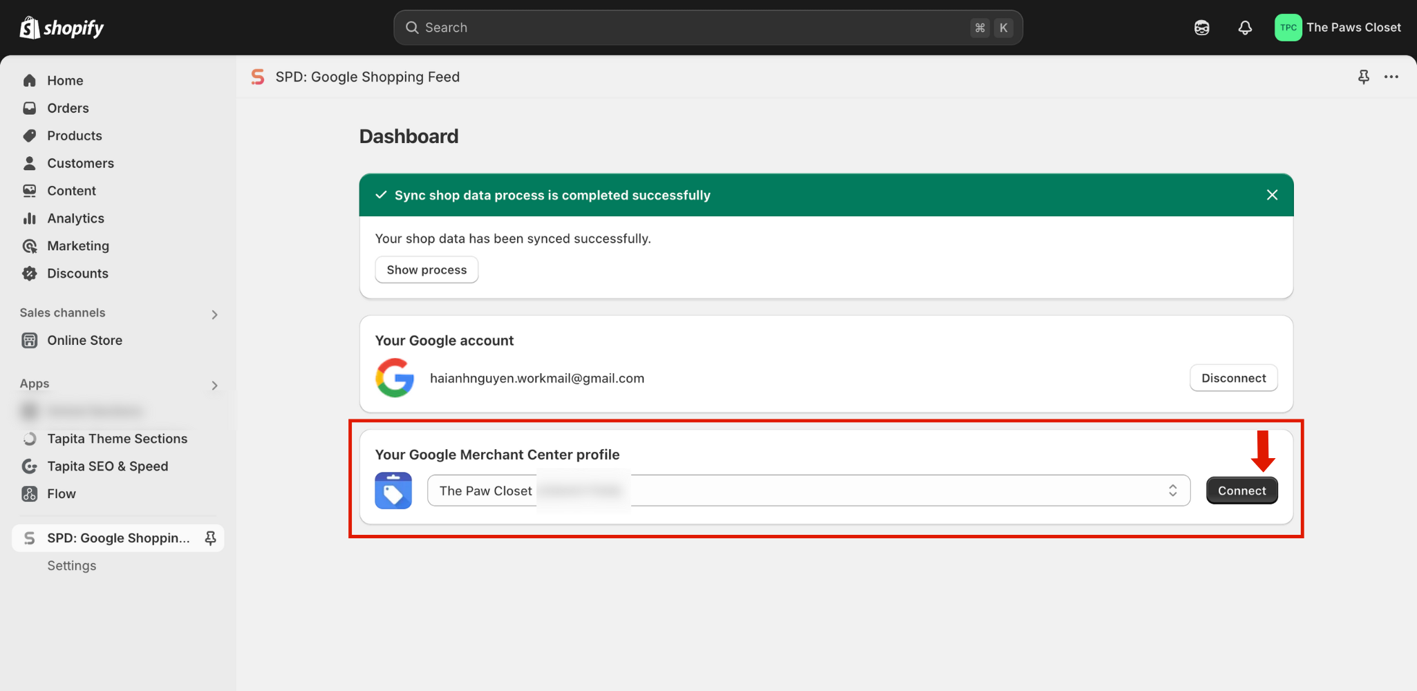Click the Customers person icon
1417x691 pixels.
[30, 164]
